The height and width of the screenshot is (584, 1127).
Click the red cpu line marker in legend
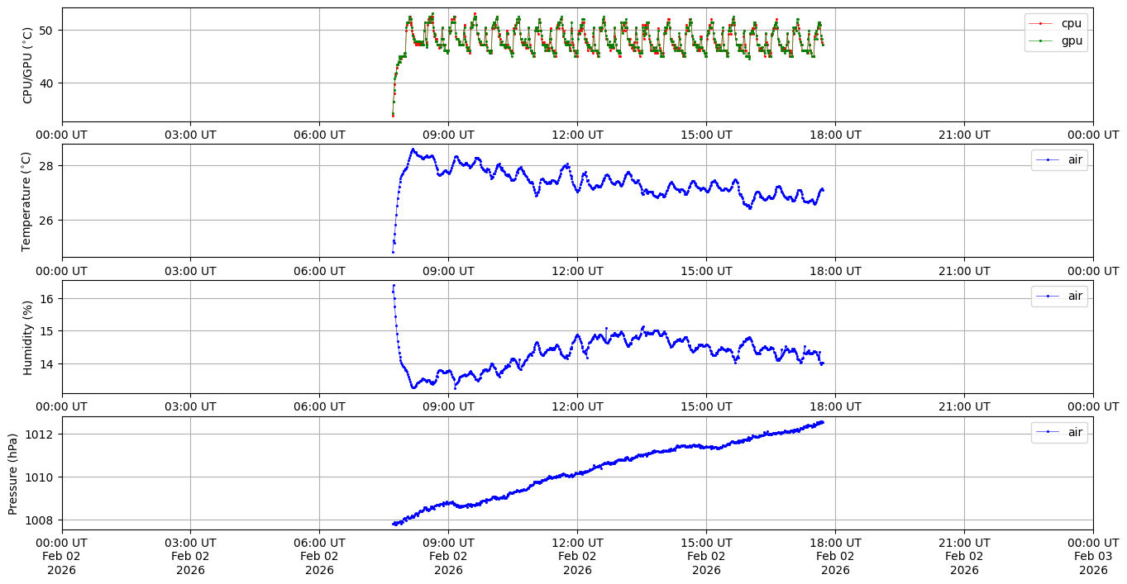(x=1042, y=24)
